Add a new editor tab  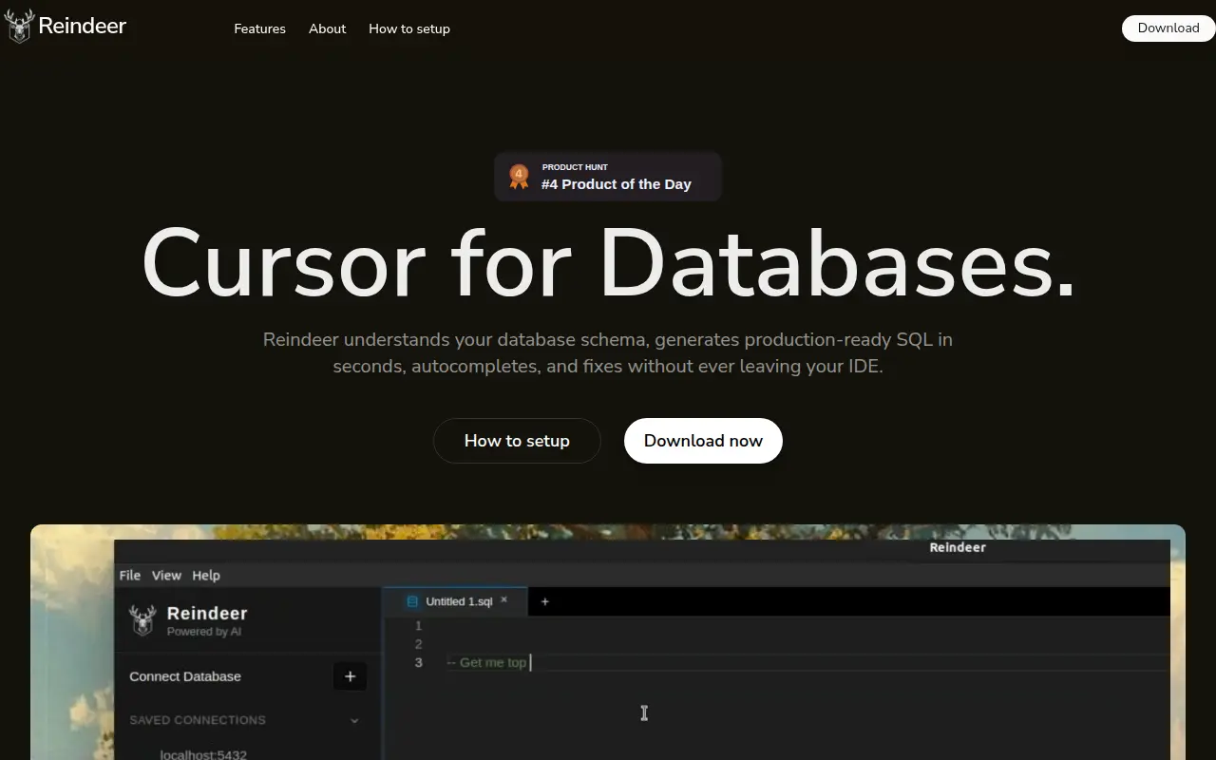click(544, 601)
